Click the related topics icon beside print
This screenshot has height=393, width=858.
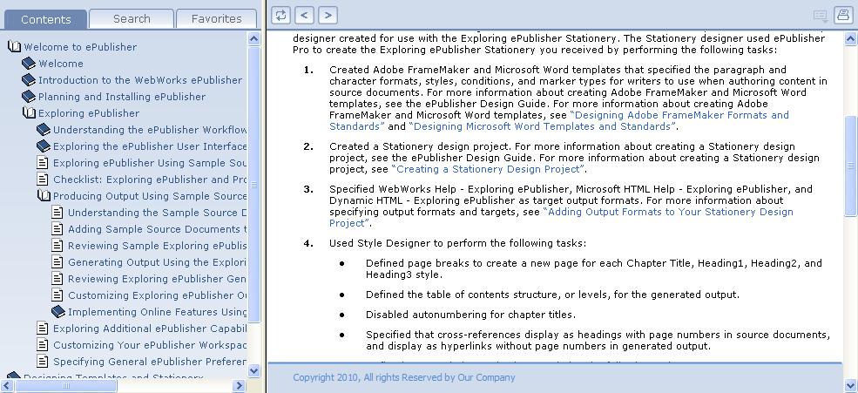(x=820, y=15)
